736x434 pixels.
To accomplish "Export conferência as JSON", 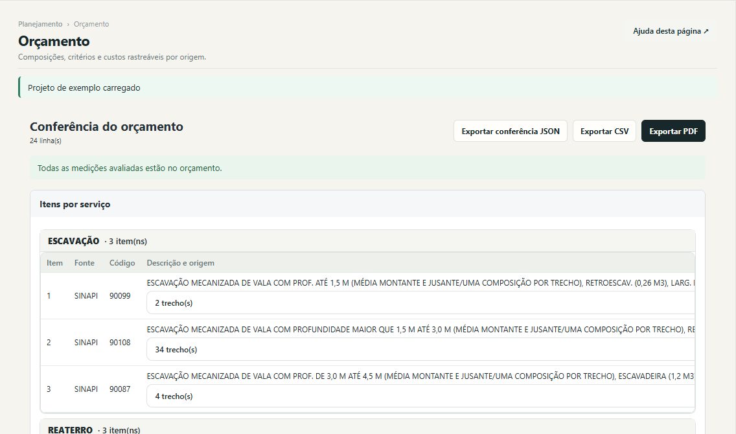I will tap(511, 131).
